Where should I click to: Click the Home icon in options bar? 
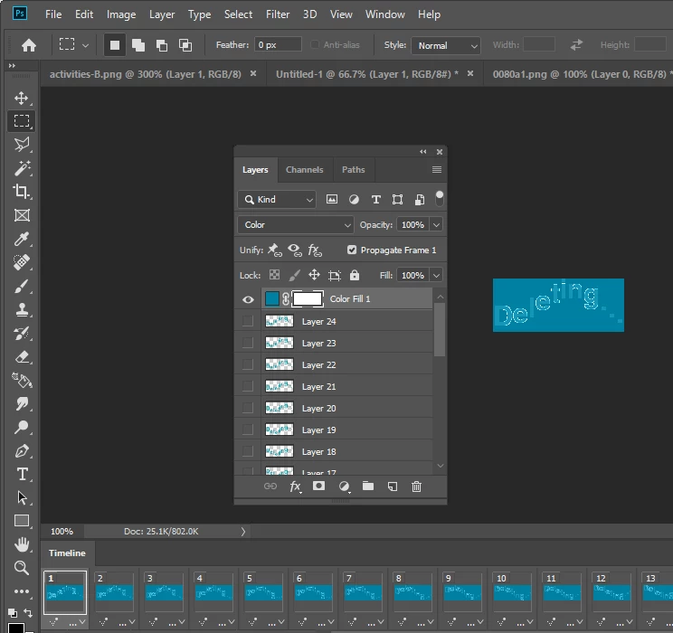click(x=29, y=45)
